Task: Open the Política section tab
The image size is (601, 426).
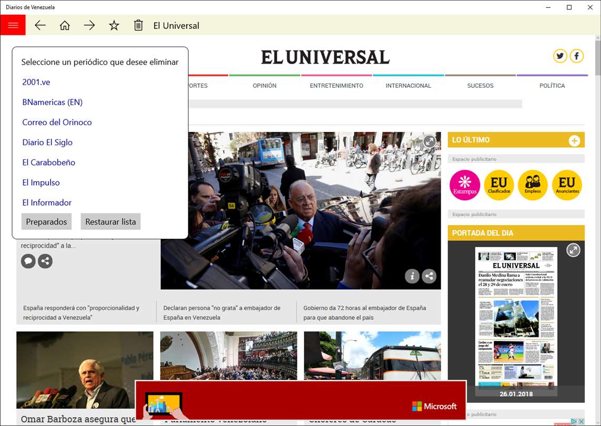Action: 552,86
